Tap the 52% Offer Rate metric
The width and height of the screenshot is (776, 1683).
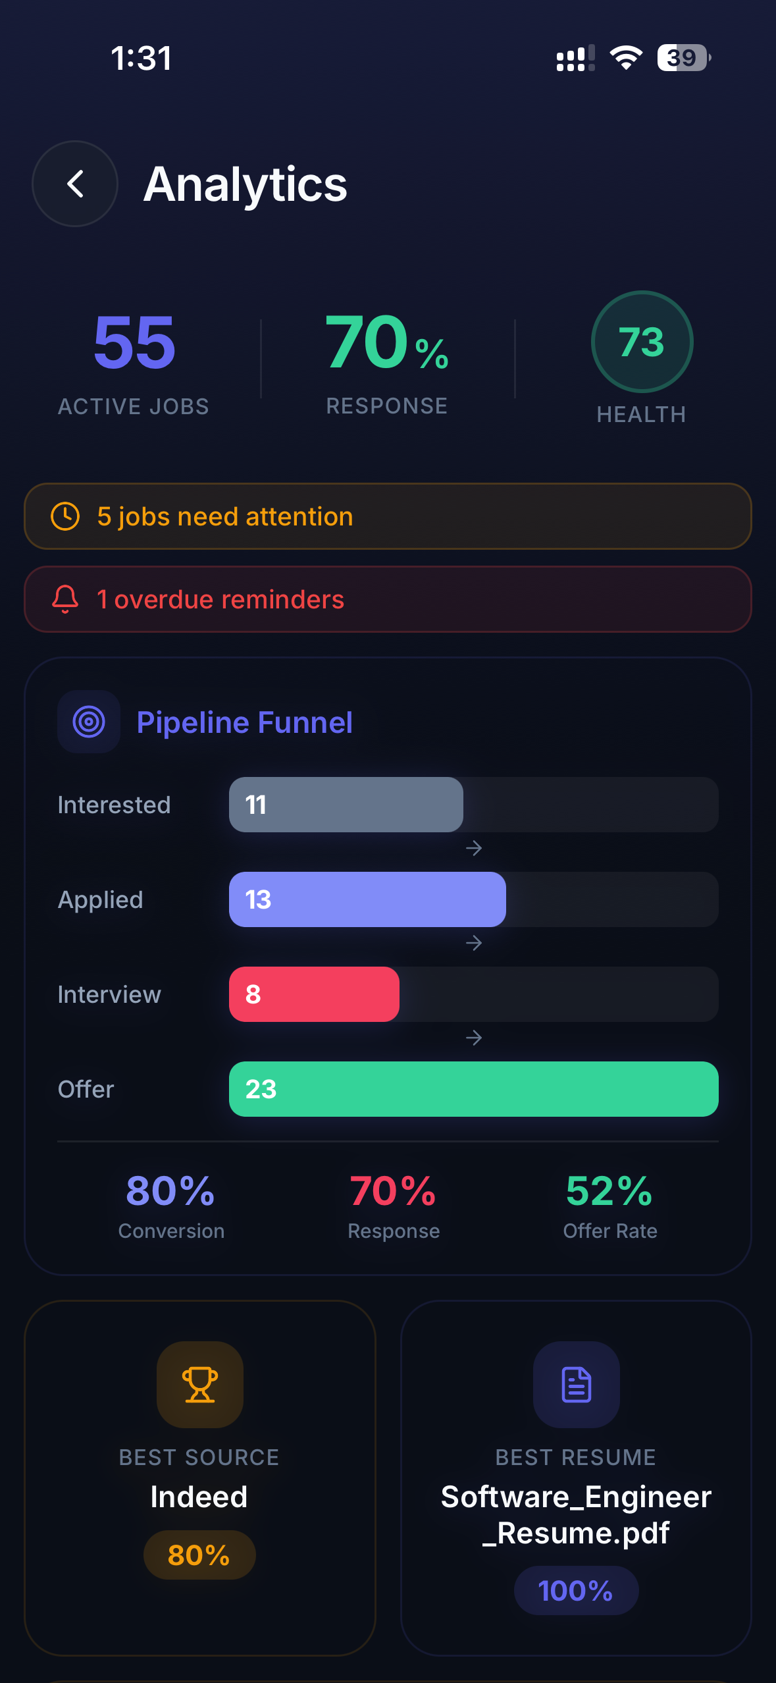[x=609, y=1206]
